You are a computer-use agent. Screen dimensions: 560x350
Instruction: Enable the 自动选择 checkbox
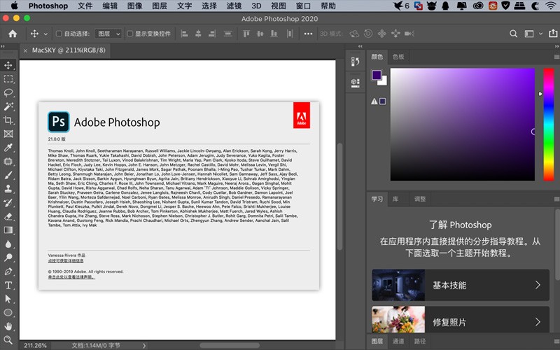[x=59, y=34]
